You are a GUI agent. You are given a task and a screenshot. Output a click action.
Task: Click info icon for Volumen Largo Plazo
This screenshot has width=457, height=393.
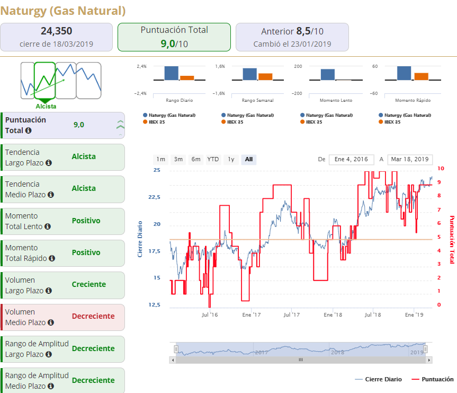tap(49, 291)
